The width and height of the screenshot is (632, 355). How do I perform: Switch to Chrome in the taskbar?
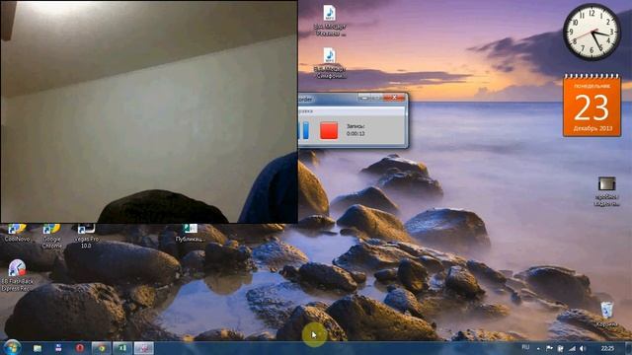tap(101, 348)
